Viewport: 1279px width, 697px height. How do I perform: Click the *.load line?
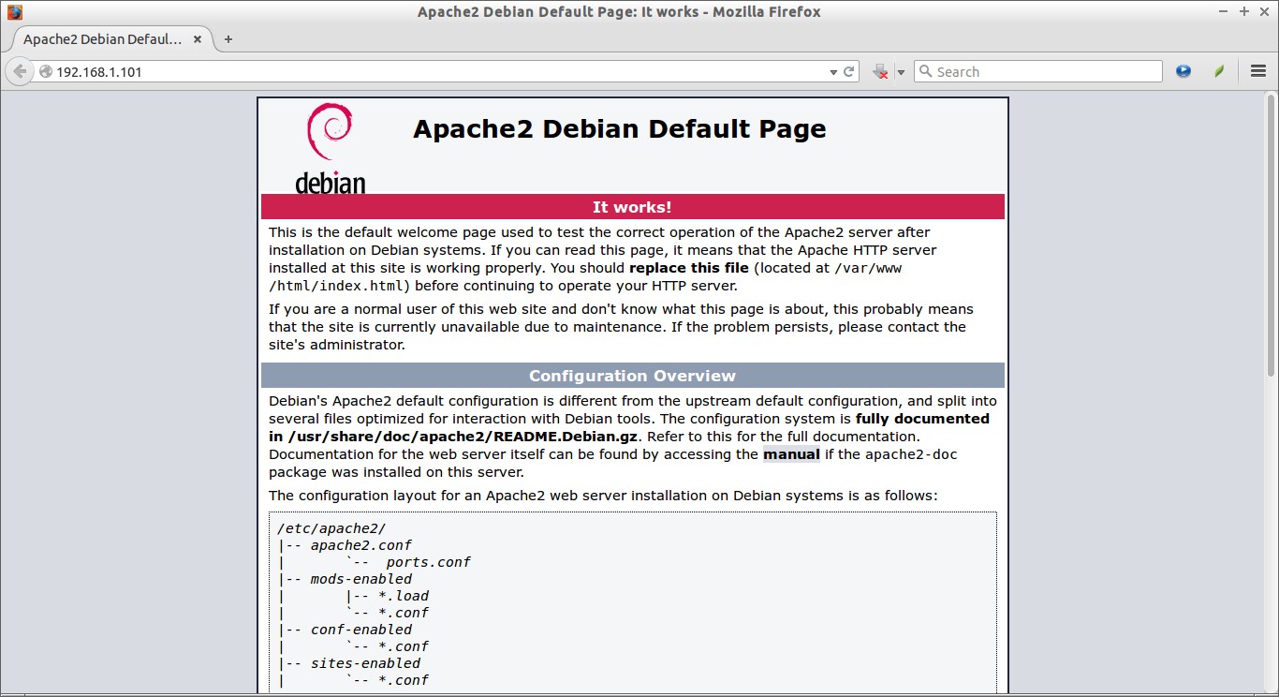[404, 596]
